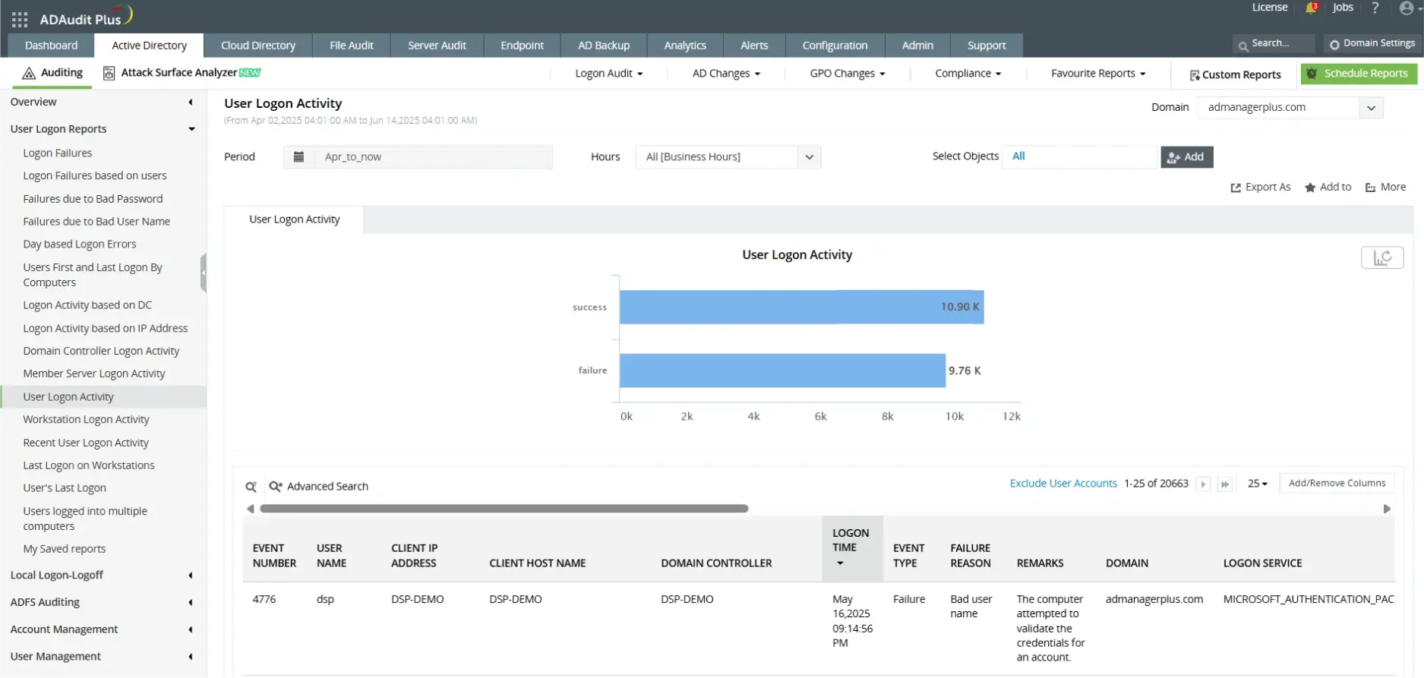Image resolution: width=1424 pixels, height=678 pixels.
Task: Expand User Management section
Action: tap(191, 657)
